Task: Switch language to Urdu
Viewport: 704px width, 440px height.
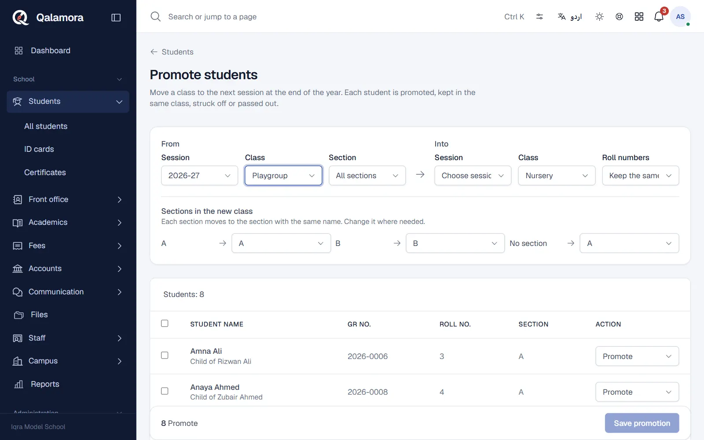Action: pyautogui.click(x=570, y=17)
